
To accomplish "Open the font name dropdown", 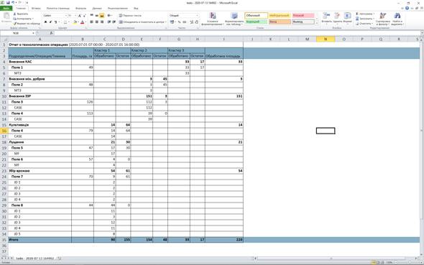I will [65, 16].
